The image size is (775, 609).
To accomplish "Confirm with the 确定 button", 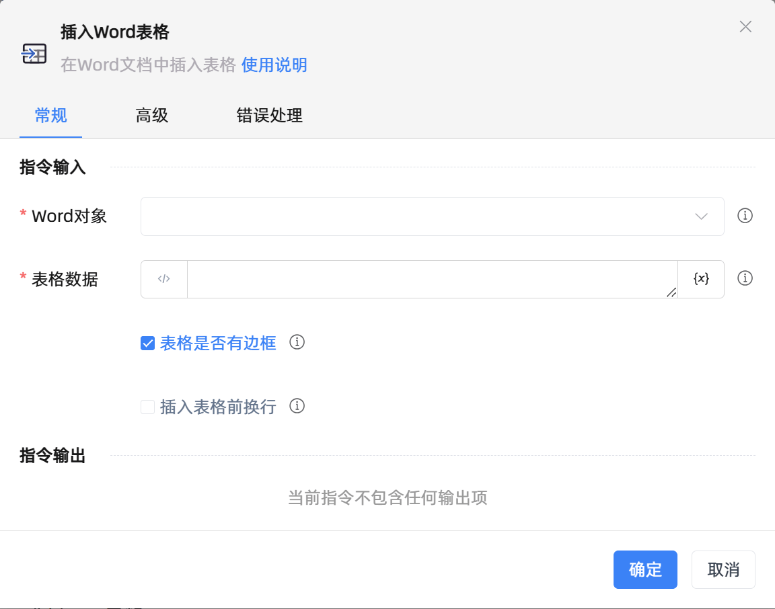I will 645,569.
